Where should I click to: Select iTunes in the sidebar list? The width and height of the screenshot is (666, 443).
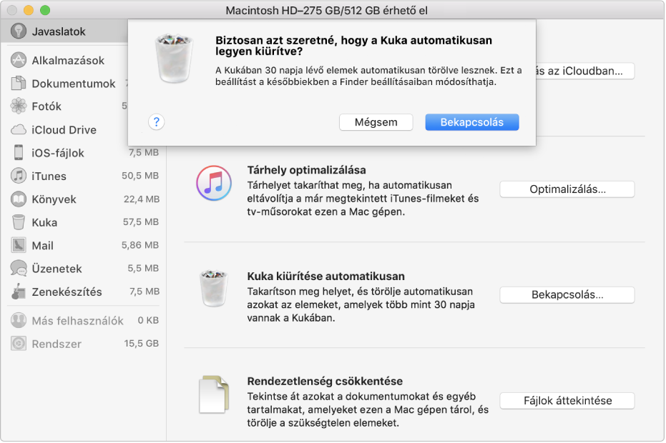click(x=83, y=176)
